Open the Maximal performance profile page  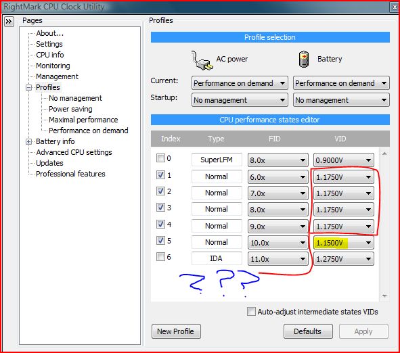(x=83, y=120)
